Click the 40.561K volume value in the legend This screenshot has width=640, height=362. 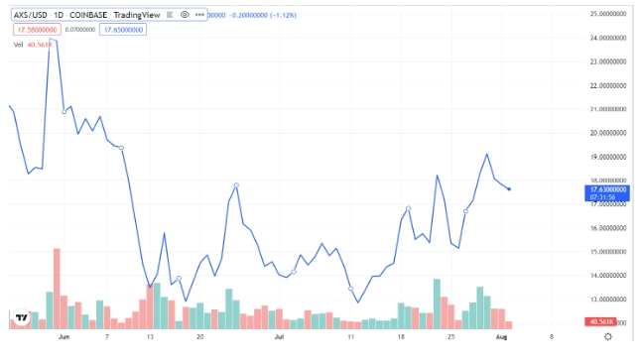[40, 45]
